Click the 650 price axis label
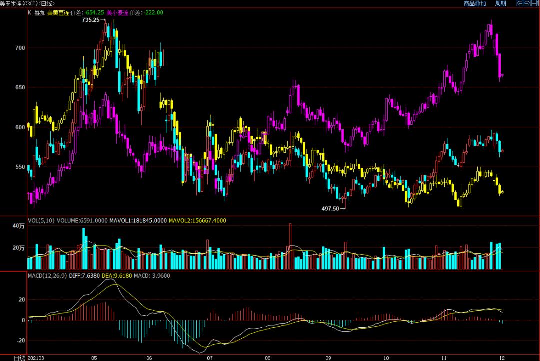540x361 pixels. 20,88
